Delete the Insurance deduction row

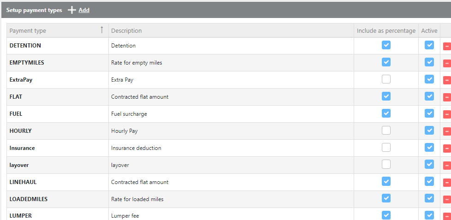[x=447, y=149]
